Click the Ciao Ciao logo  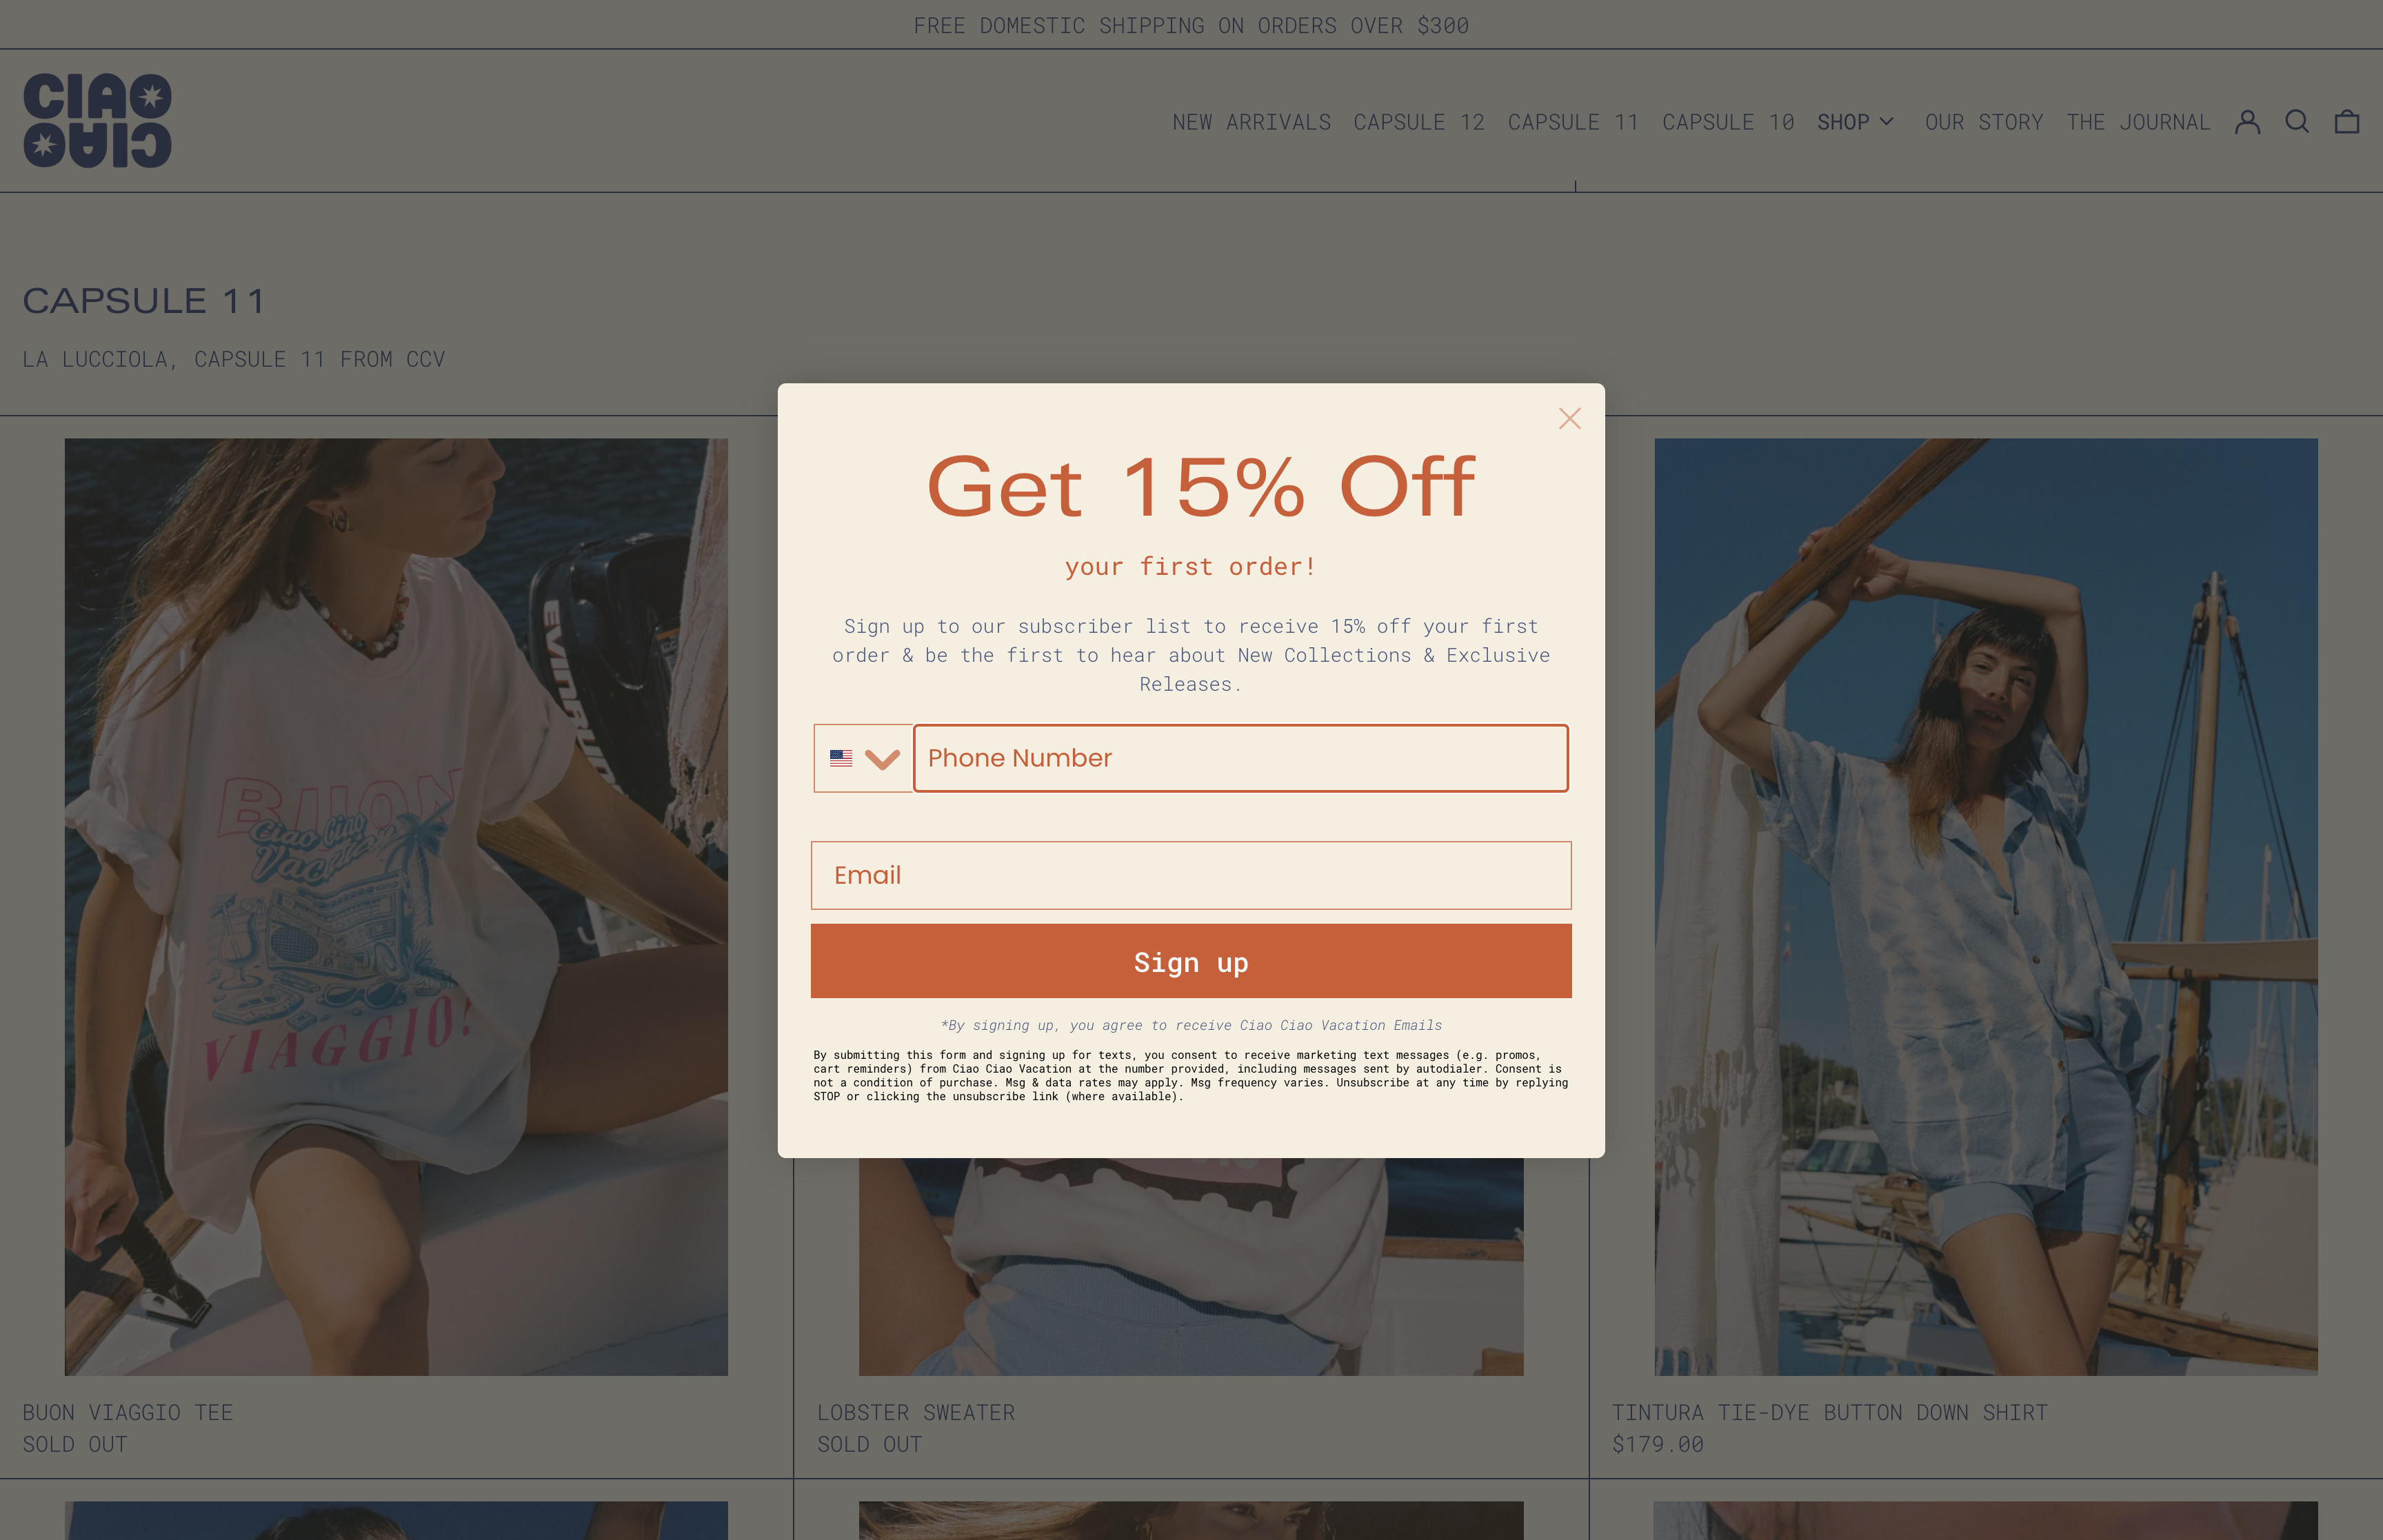click(97, 120)
